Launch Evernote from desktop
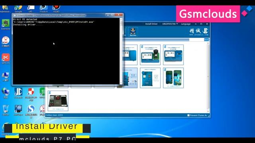This screenshot has width=255, height=143. coord(6,25)
